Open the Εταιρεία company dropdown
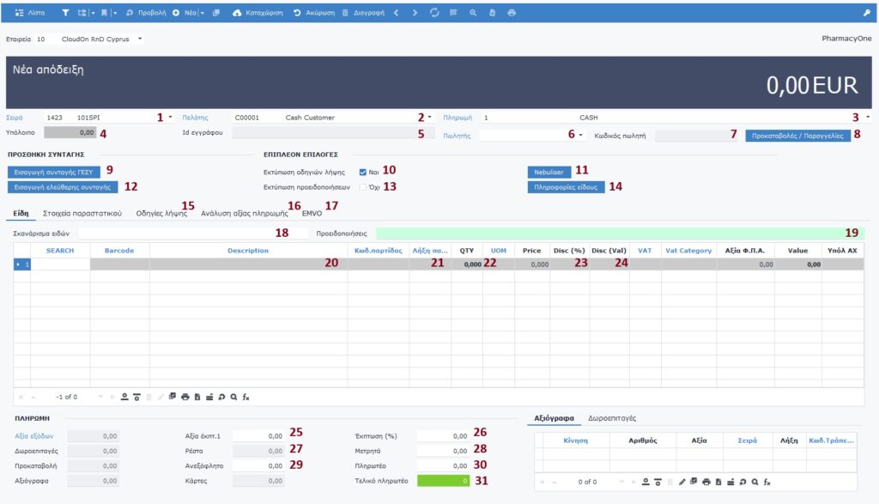The height and width of the screenshot is (504, 879). [140, 39]
